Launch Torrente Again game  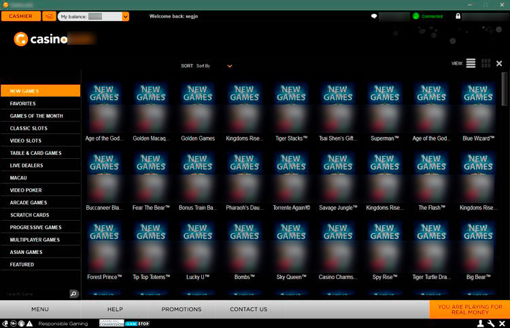tap(291, 181)
